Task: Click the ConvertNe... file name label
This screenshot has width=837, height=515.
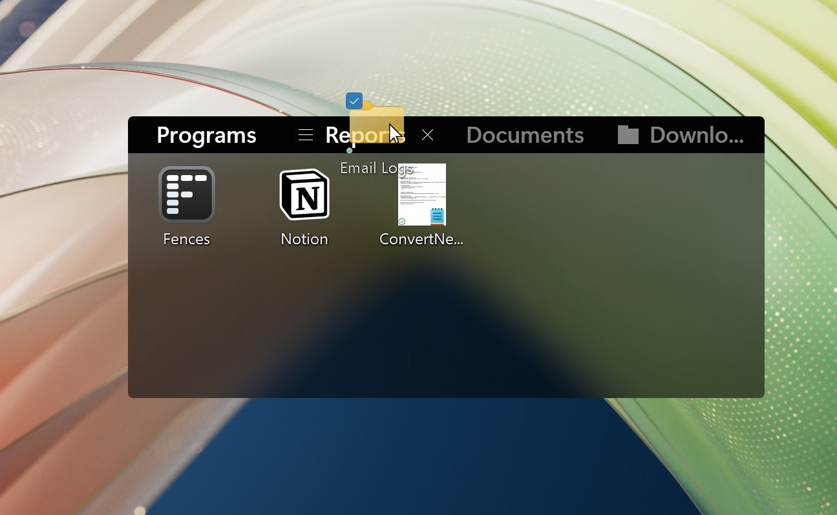Action: tap(421, 239)
